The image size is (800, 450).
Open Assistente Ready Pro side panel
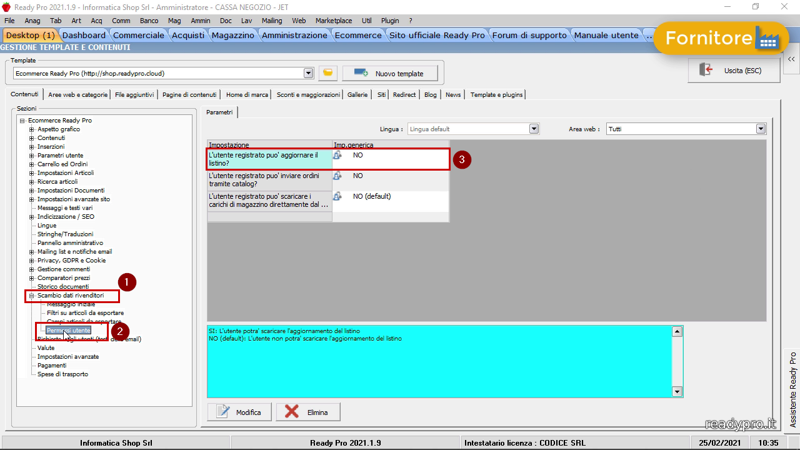tap(792, 390)
